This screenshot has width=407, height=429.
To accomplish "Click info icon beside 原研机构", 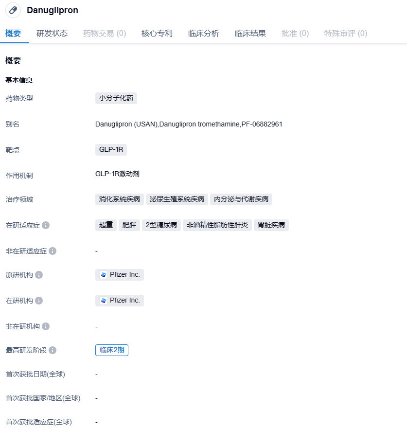I will click(x=39, y=275).
